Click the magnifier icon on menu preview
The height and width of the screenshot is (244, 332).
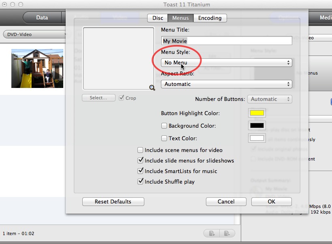click(x=152, y=88)
